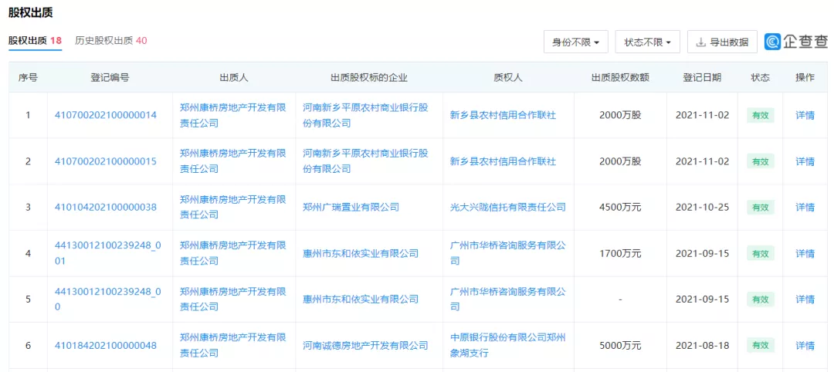Click the 5000万元 amount cell
The width and height of the screenshot is (834, 372).
pyautogui.click(x=620, y=346)
